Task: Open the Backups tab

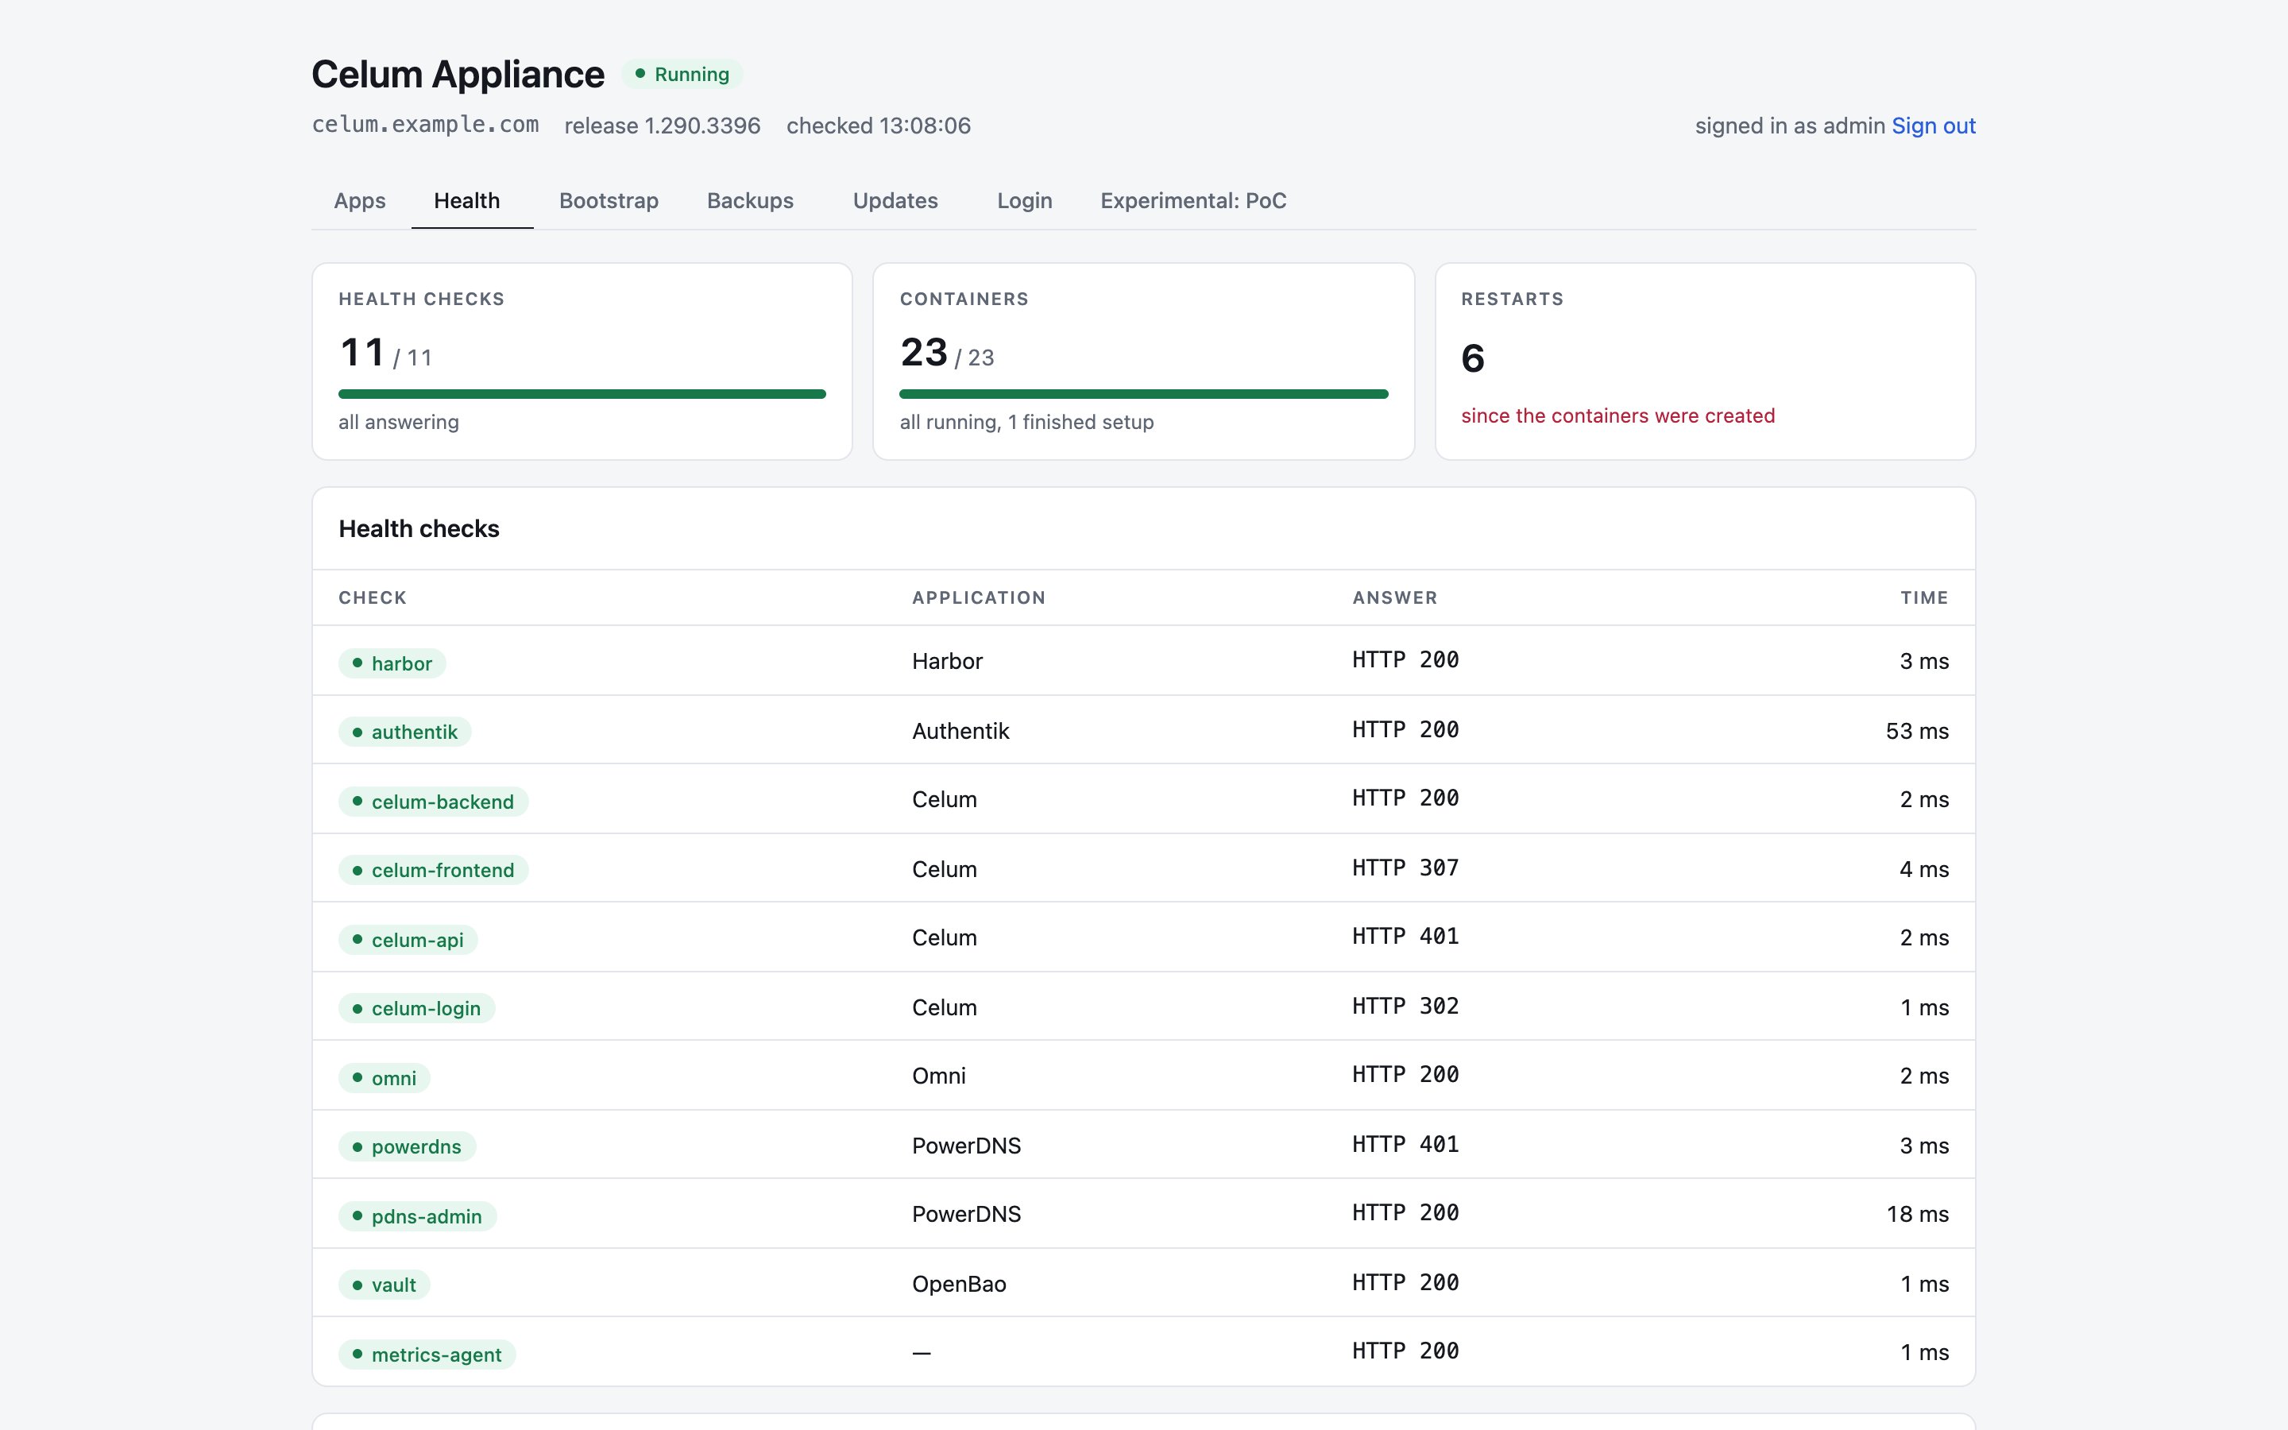Action: point(750,200)
